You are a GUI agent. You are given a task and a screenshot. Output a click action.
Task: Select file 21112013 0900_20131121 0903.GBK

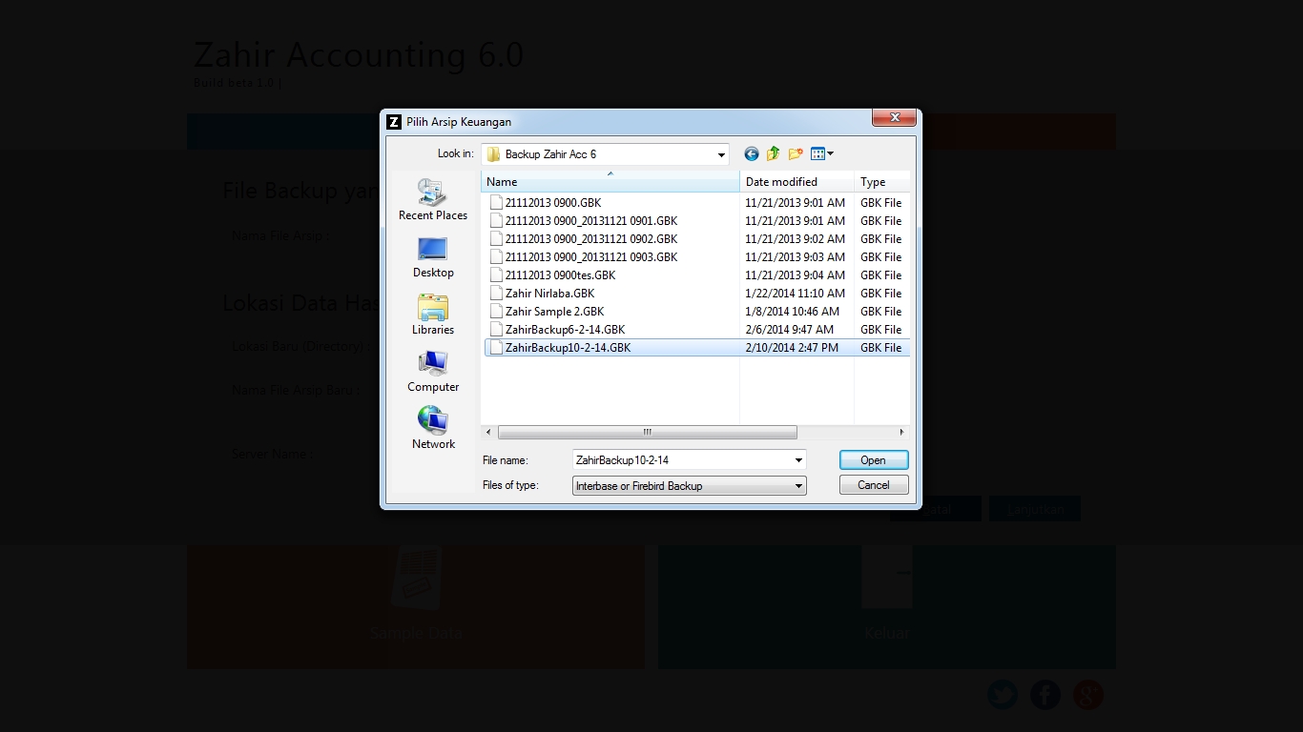(591, 256)
